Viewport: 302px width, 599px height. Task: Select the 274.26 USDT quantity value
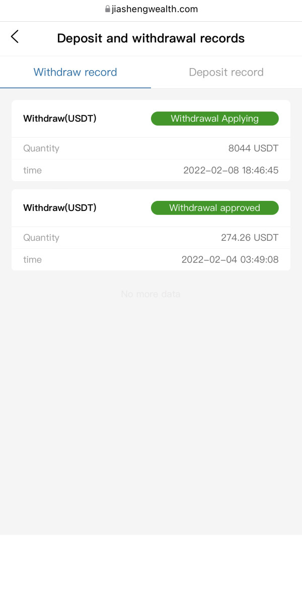pos(250,238)
